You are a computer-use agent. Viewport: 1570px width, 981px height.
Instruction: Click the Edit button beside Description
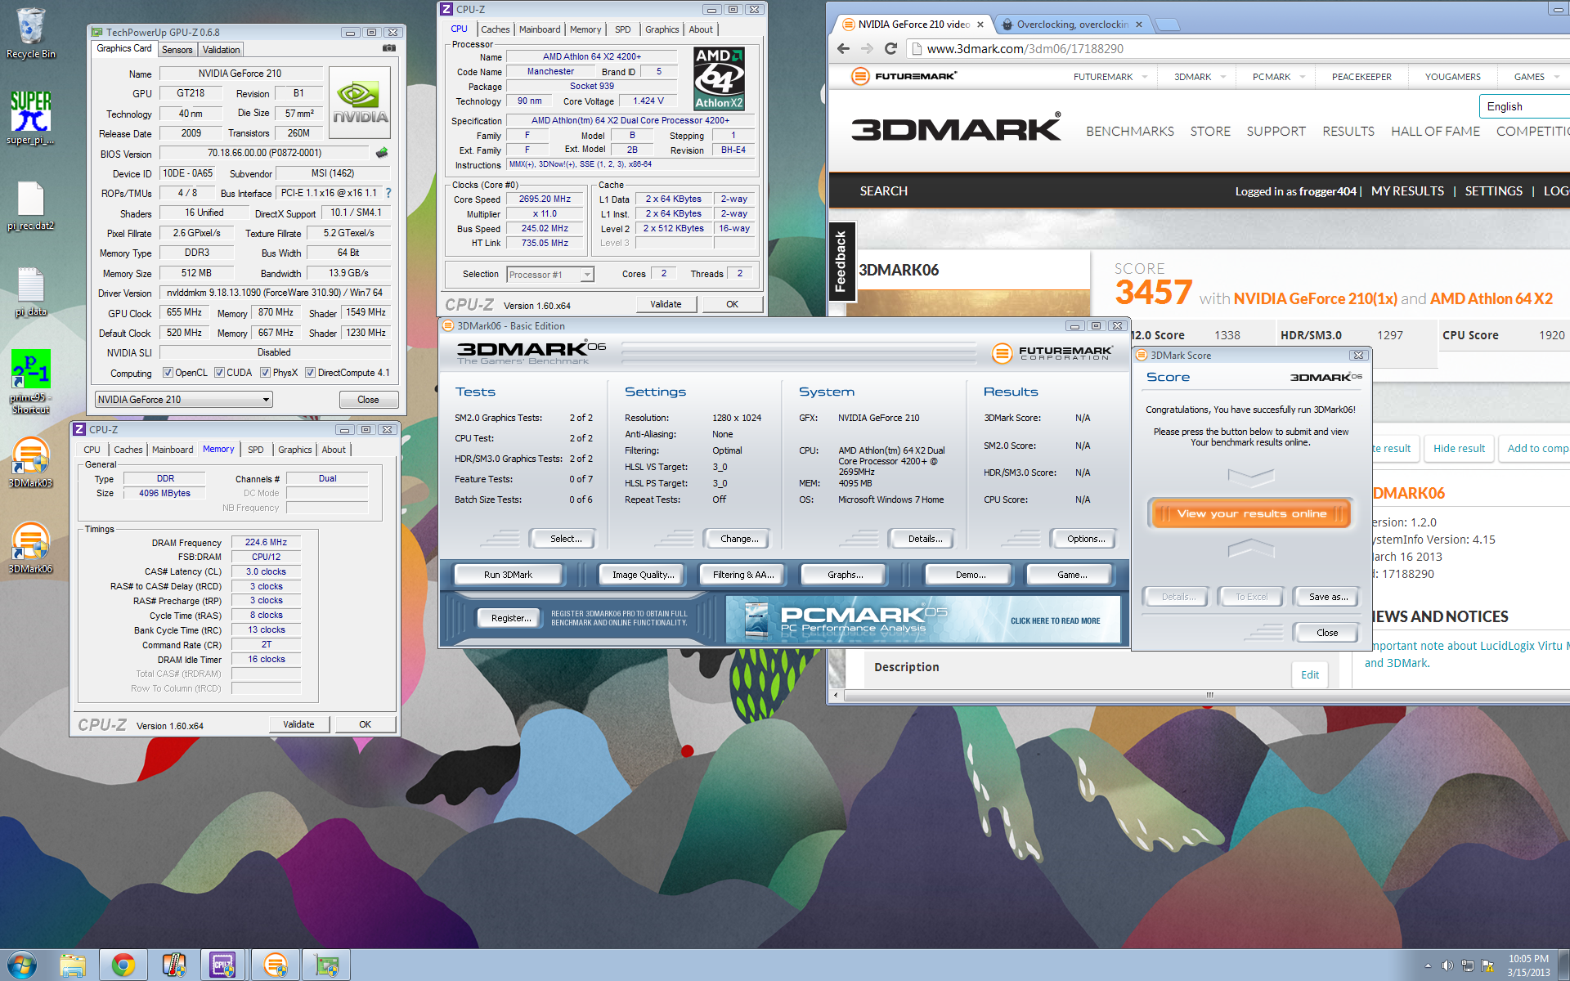(1309, 674)
